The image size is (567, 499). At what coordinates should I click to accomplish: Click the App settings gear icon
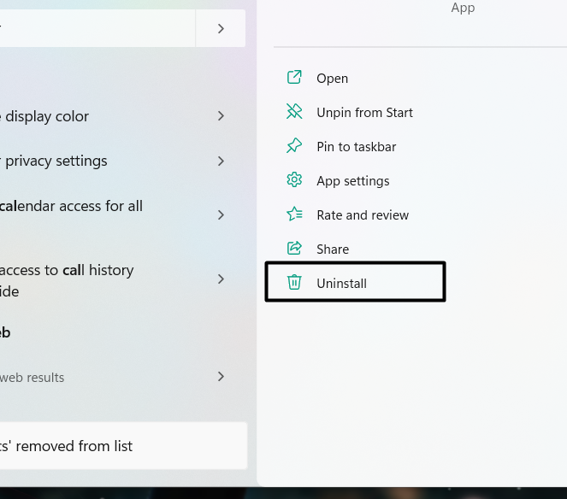point(294,180)
